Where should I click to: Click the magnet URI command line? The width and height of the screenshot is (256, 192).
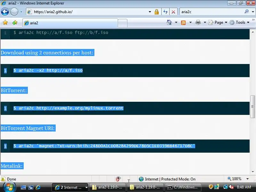[x=104, y=146]
